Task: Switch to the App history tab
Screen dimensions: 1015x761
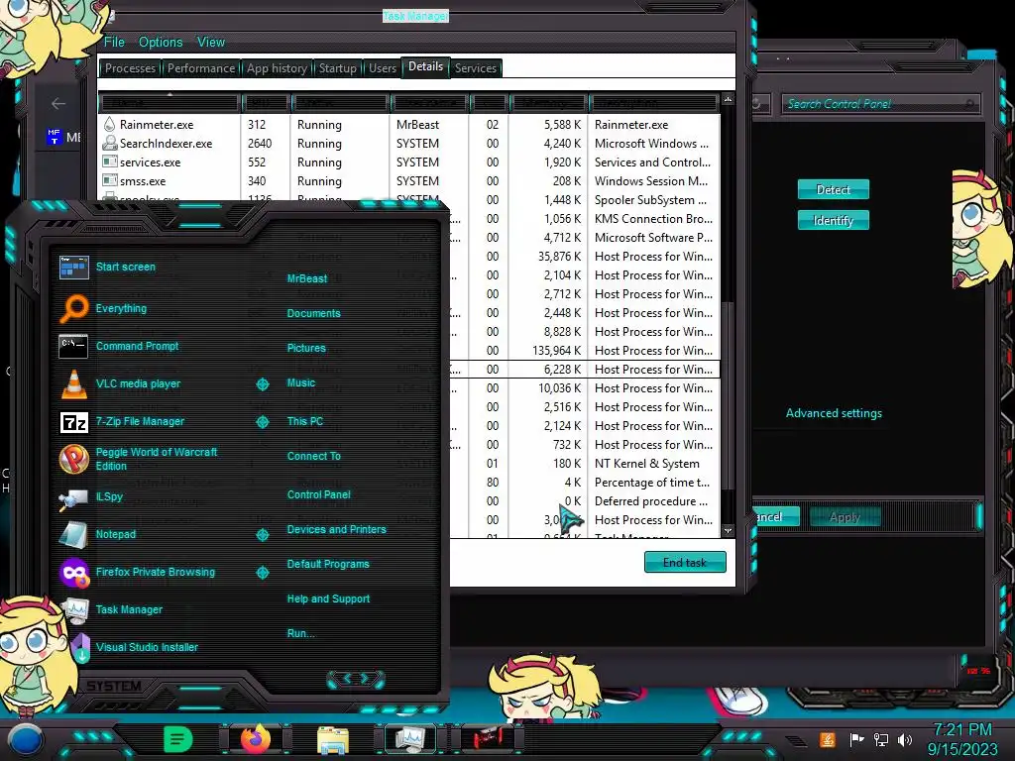Action: click(x=277, y=68)
